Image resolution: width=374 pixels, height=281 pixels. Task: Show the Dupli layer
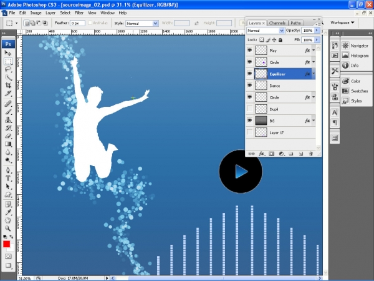coord(249,109)
